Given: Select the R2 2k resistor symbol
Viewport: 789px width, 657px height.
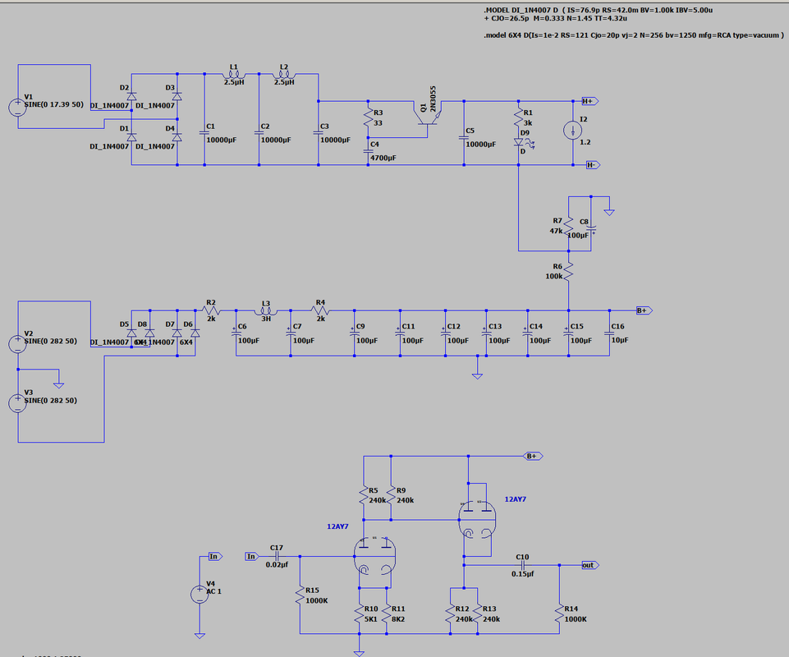Looking at the screenshot, I should pyautogui.click(x=211, y=310).
